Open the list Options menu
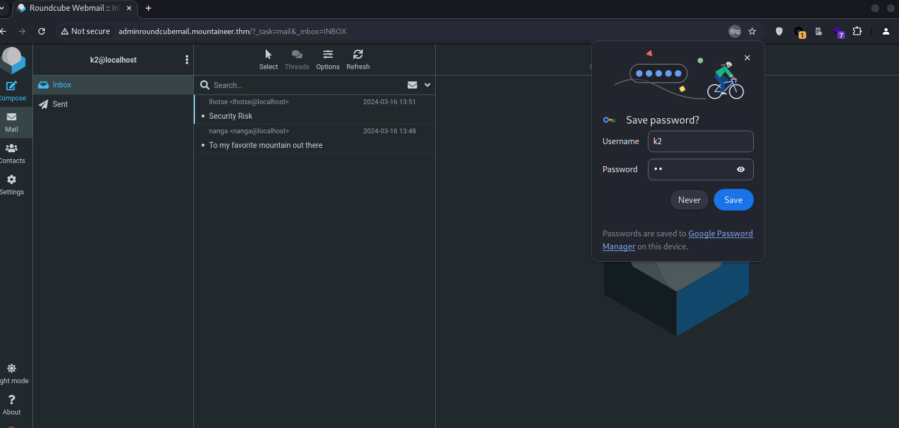The image size is (899, 428). point(328,55)
